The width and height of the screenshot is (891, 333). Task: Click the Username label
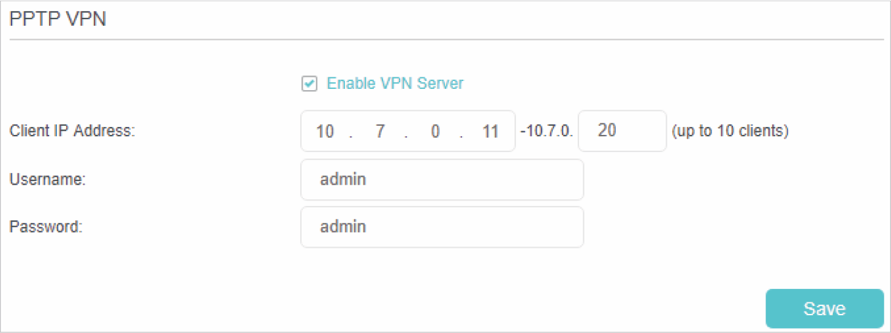point(47,180)
